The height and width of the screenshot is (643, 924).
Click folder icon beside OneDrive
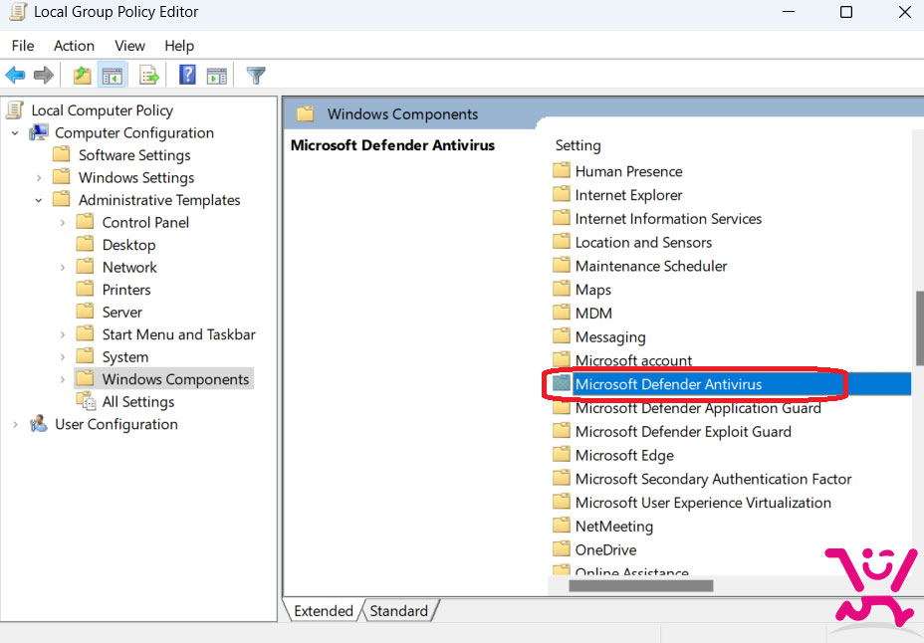tap(562, 549)
